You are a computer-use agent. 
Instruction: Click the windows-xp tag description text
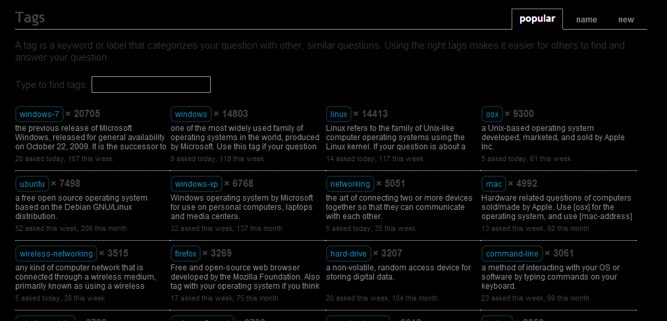[242, 207]
